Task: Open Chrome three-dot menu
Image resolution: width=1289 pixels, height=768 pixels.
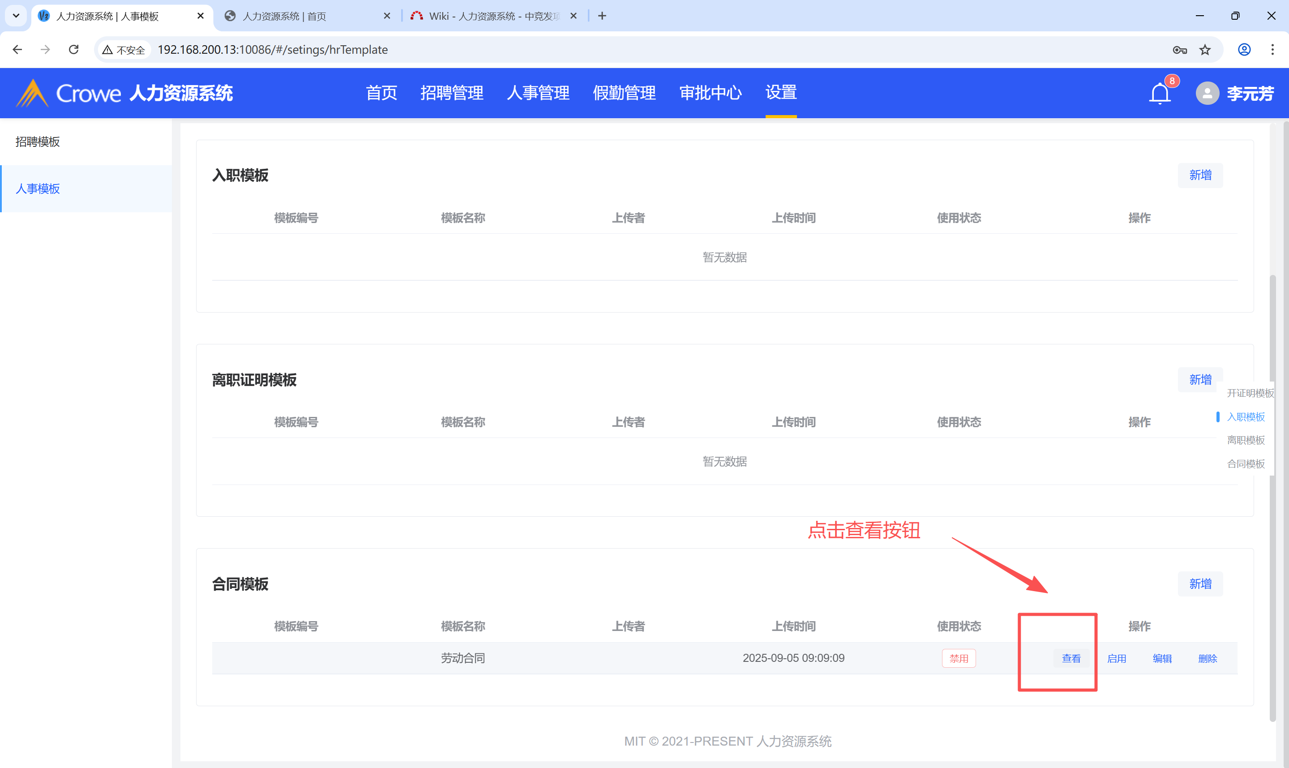Action: (1272, 50)
